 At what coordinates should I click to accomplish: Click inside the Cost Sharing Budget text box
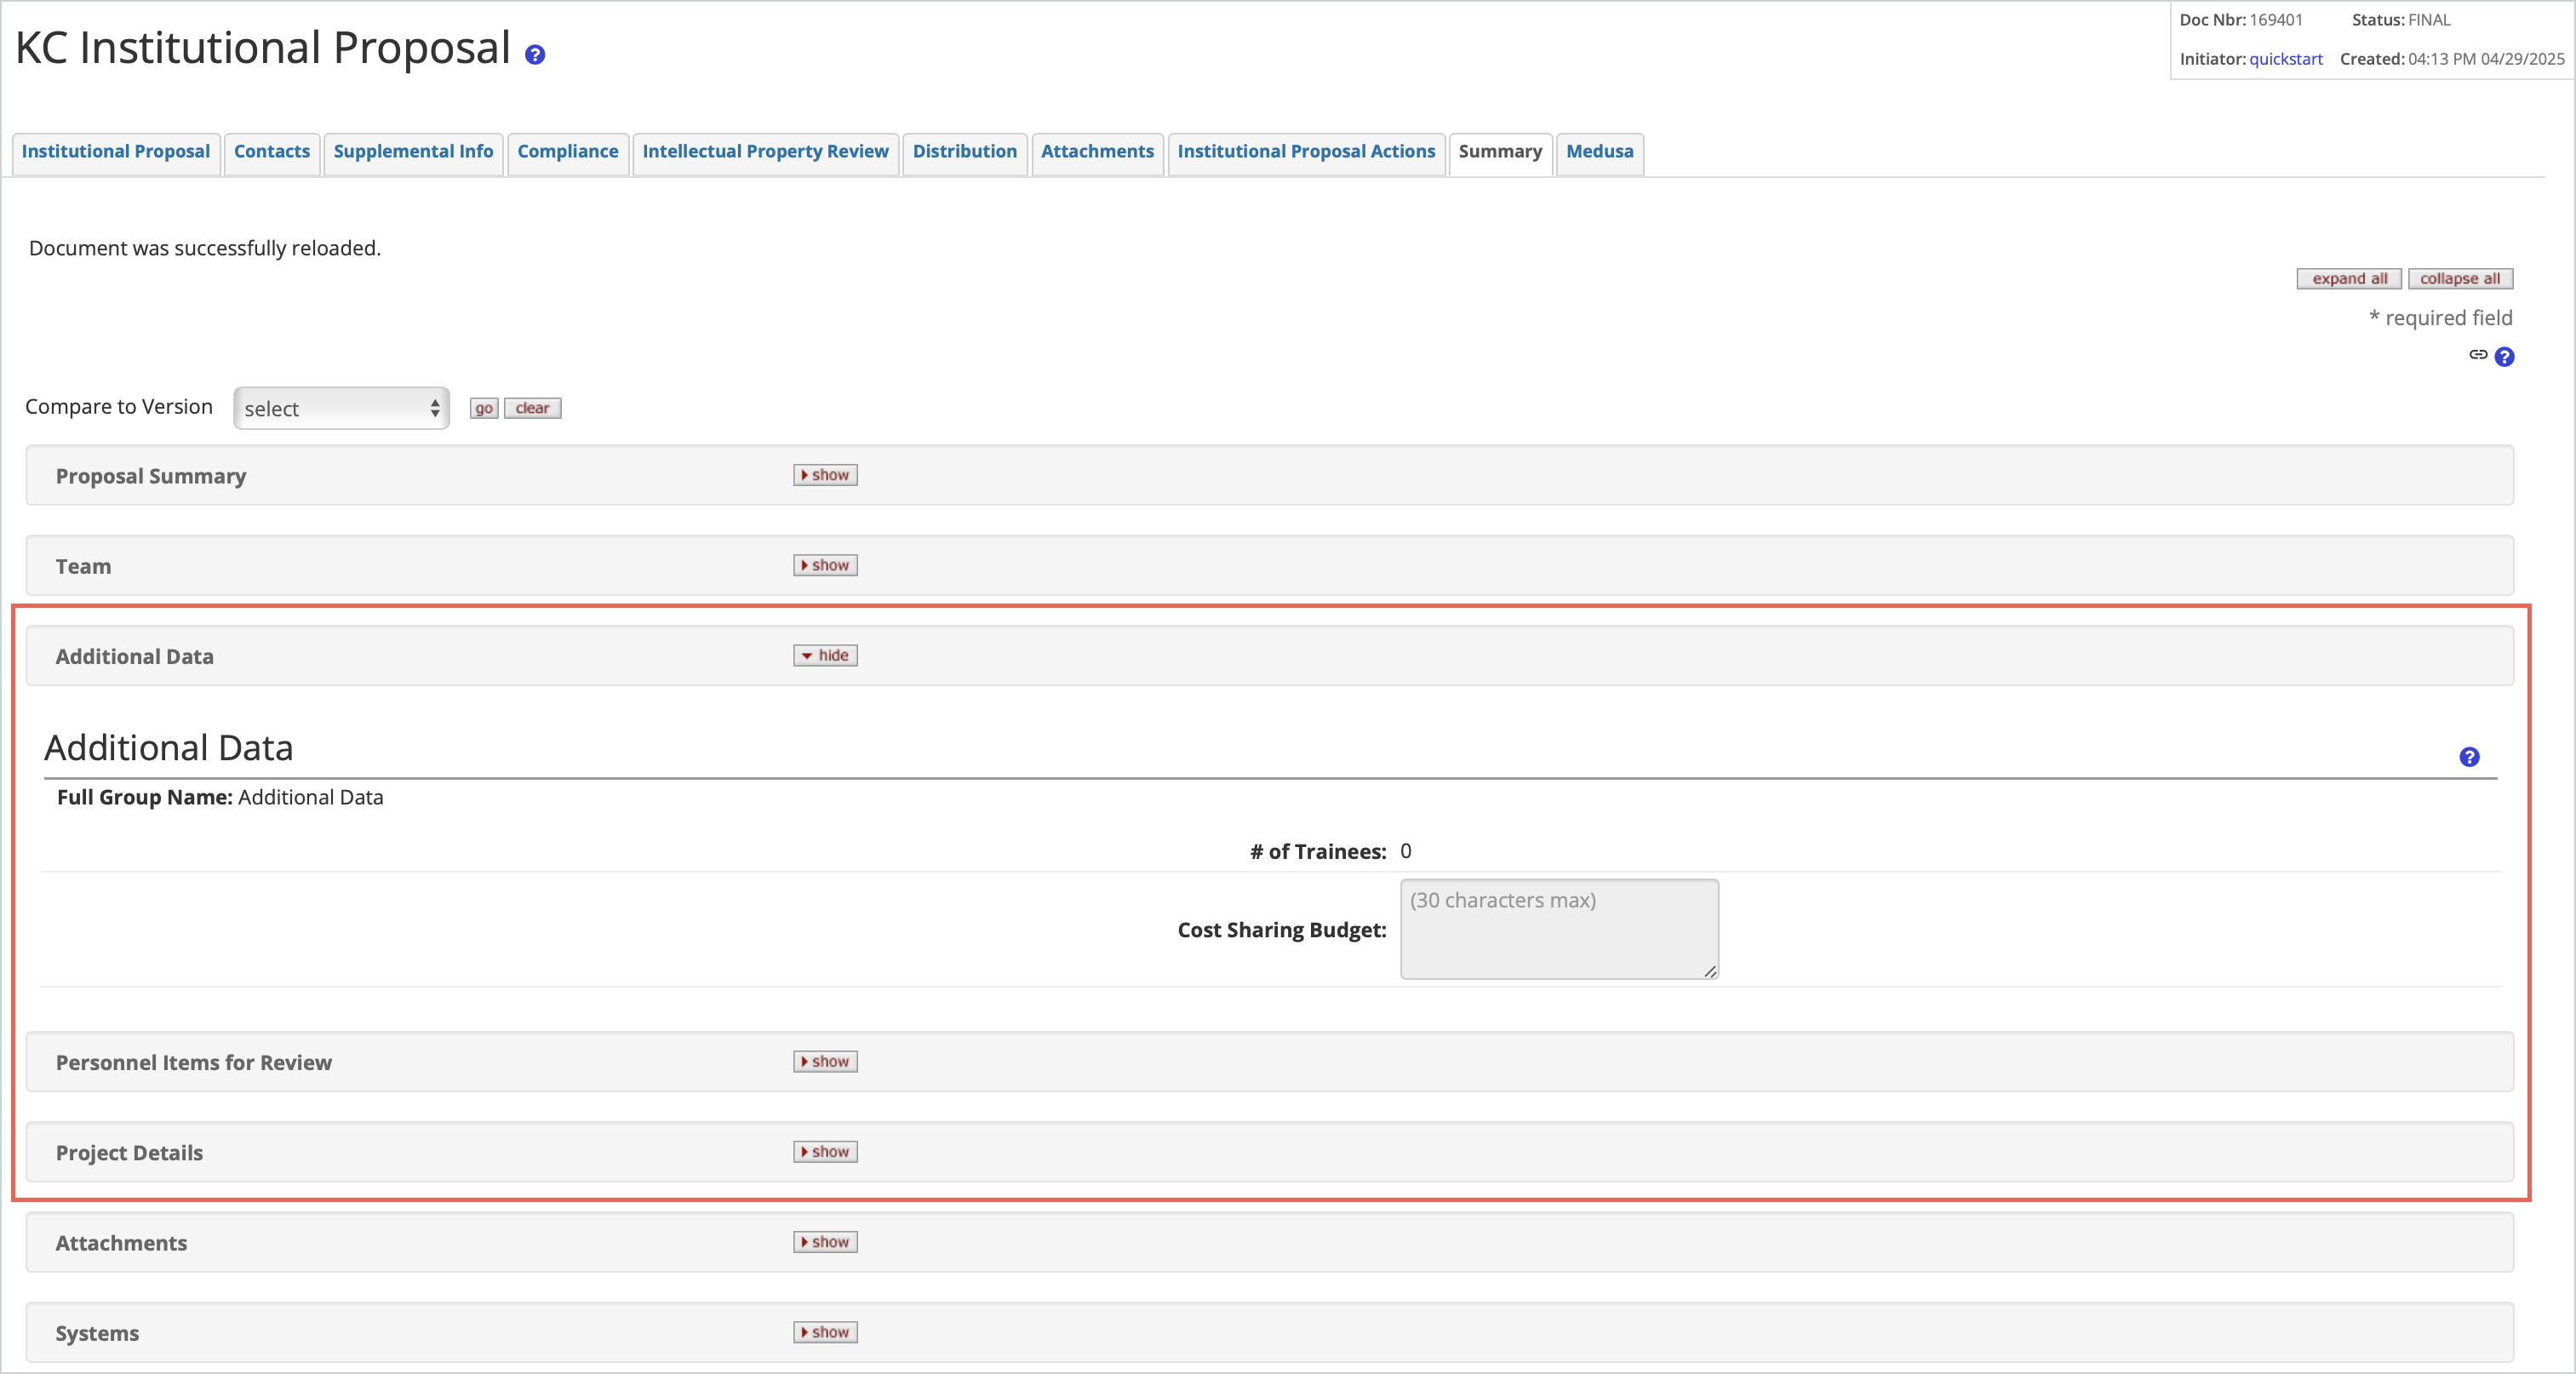point(1557,929)
